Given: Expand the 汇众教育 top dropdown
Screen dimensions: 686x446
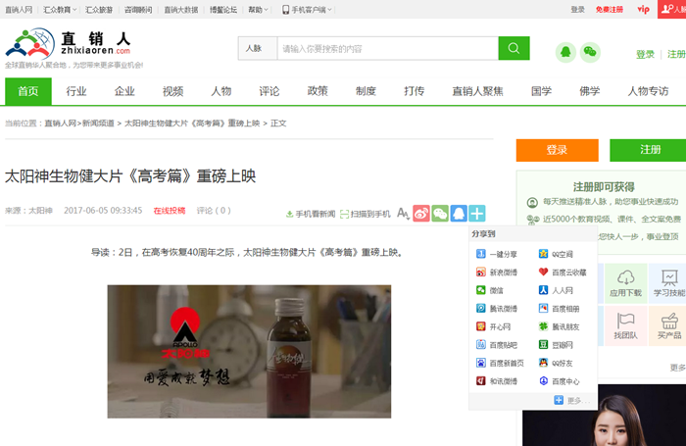Looking at the screenshot, I should pos(60,10).
